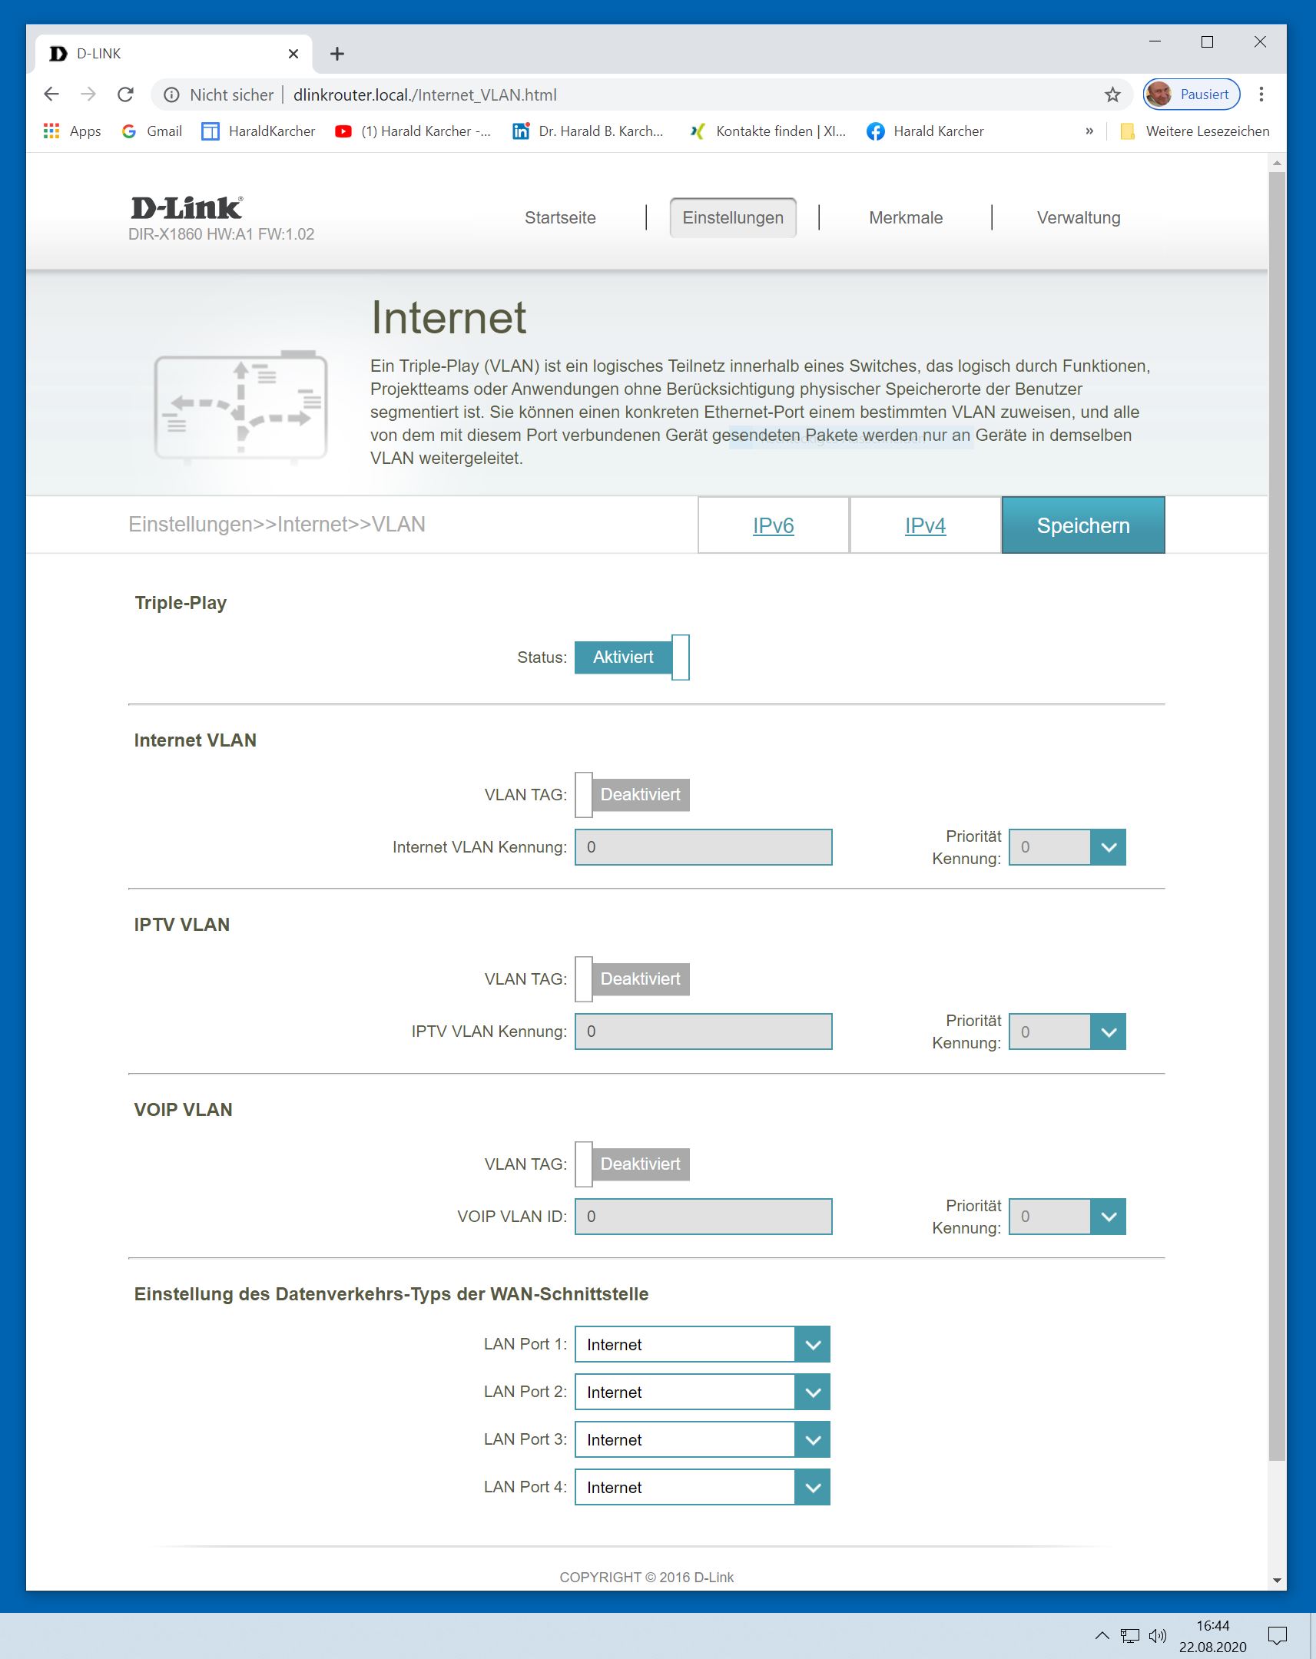Switch to the IPv6 settings link
The height and width of the screenshot is (1659, 1316).
point(774,525)
